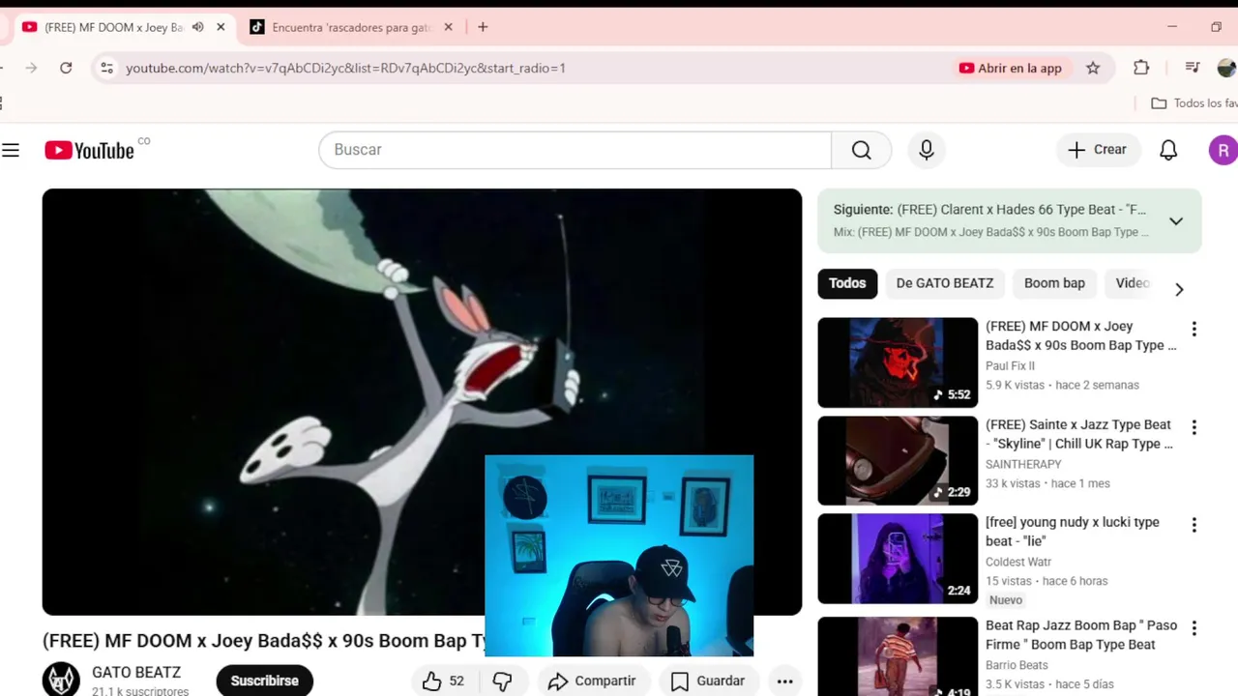Open the GATO BEATZ channel name link
This screenshot has height=696, width=1238.
coord(136,673)
